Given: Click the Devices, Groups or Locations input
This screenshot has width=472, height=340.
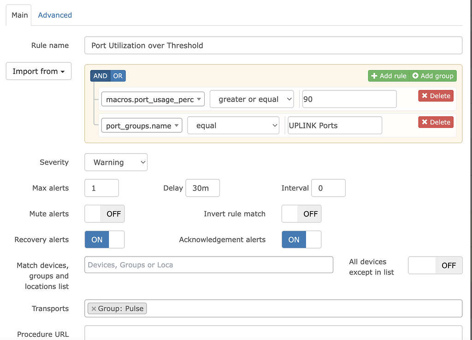Looking at the screenshot, I should click(x=208, y=264).
